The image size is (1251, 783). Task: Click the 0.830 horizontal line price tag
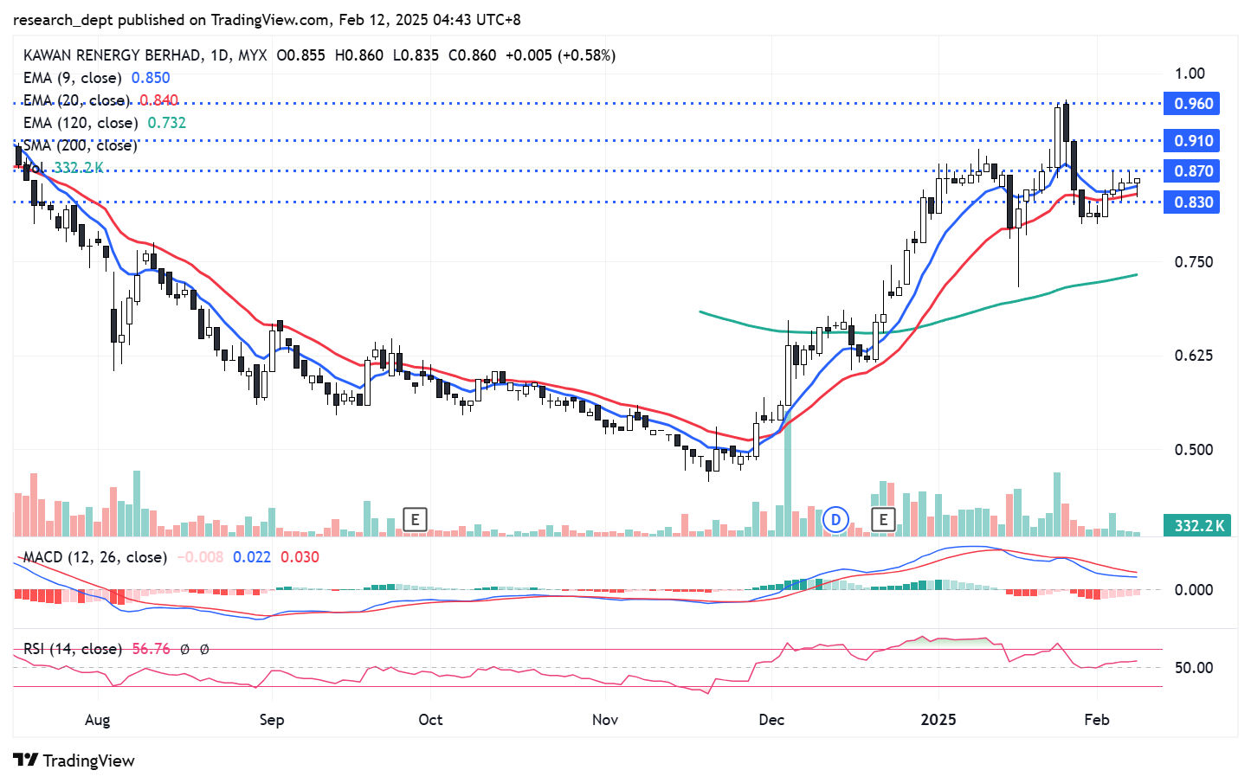point(1192,202)
